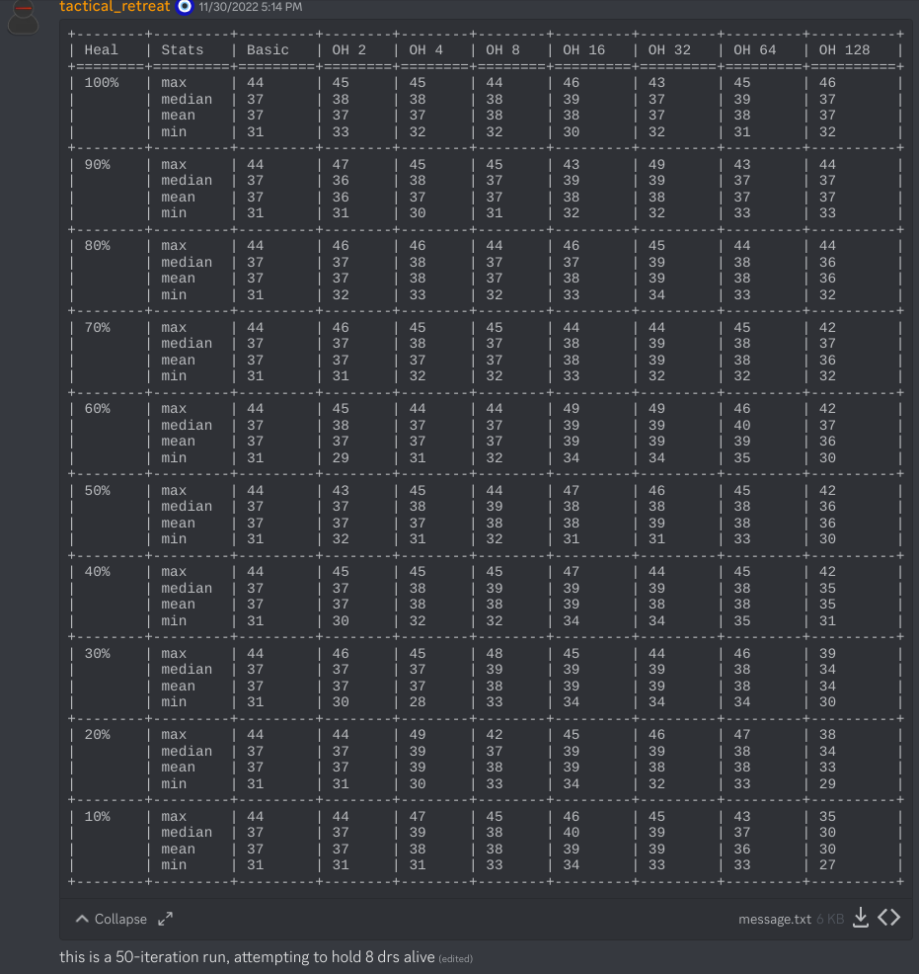Click the 100% OH 16 min value 30
The width and height of the screenshot is (919, 974).
click(571, 131)
